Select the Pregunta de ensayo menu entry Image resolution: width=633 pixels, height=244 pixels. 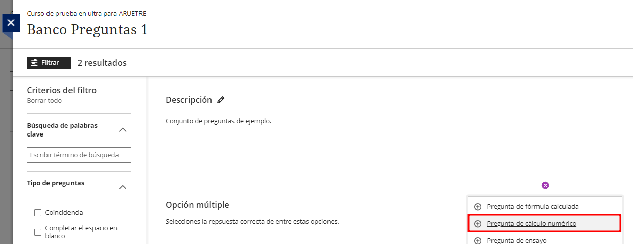tap(517, 240)
